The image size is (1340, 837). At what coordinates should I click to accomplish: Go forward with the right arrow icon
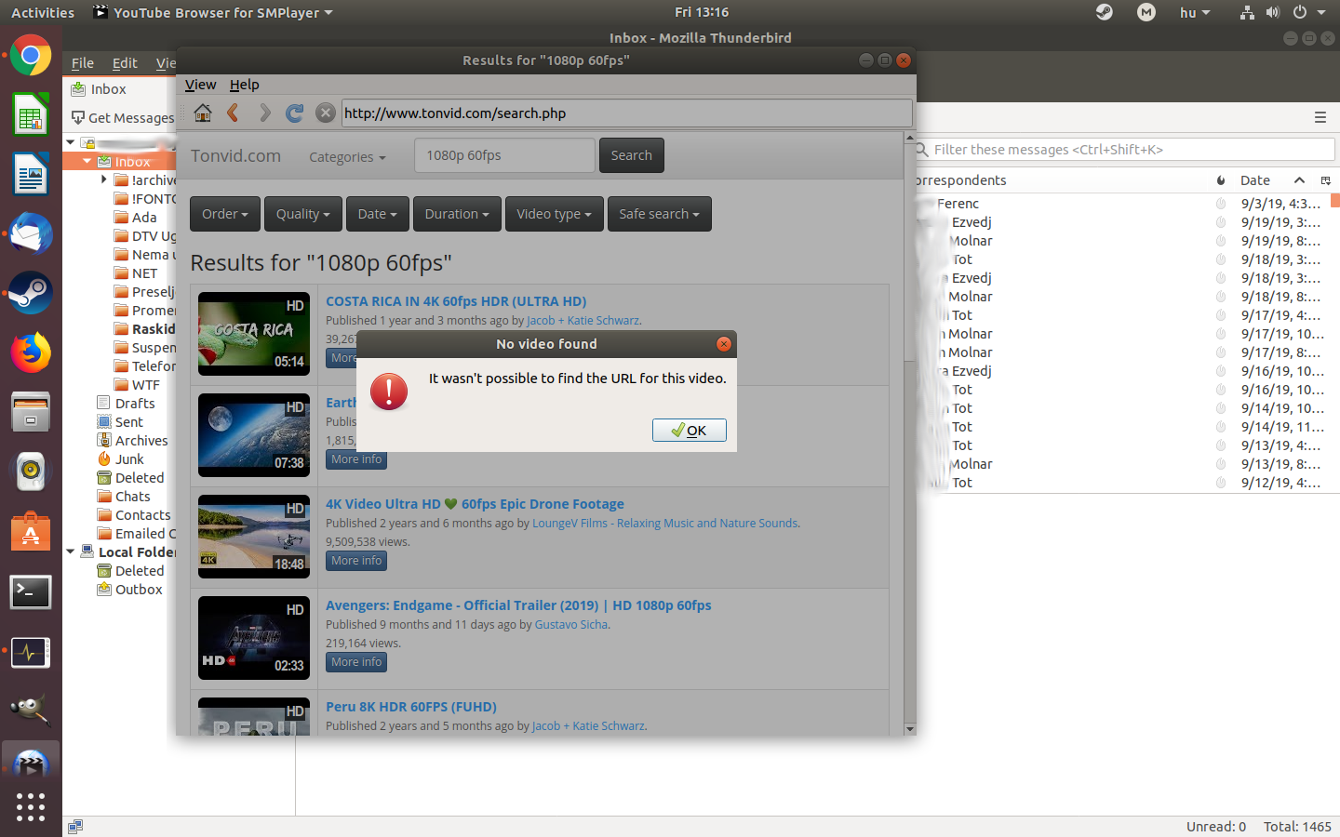(264, 113)
